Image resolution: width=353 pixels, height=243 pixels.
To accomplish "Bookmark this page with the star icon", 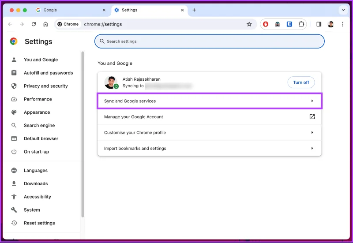I will 249,24.
